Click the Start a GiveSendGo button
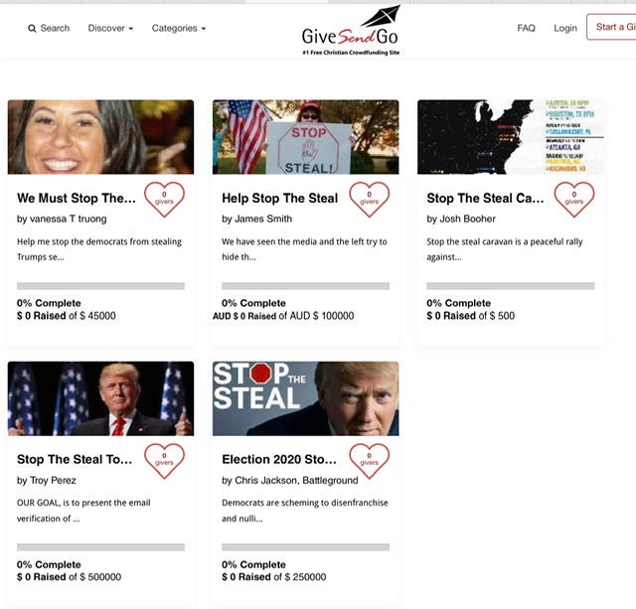 tap(611, 27)
